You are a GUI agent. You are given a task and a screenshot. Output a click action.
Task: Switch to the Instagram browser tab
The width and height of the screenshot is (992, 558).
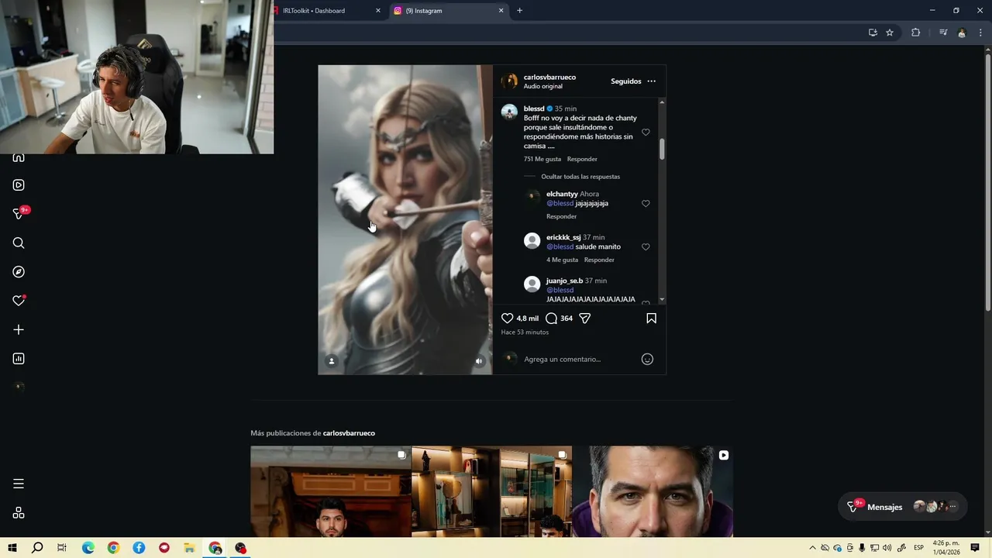(449, 11)
